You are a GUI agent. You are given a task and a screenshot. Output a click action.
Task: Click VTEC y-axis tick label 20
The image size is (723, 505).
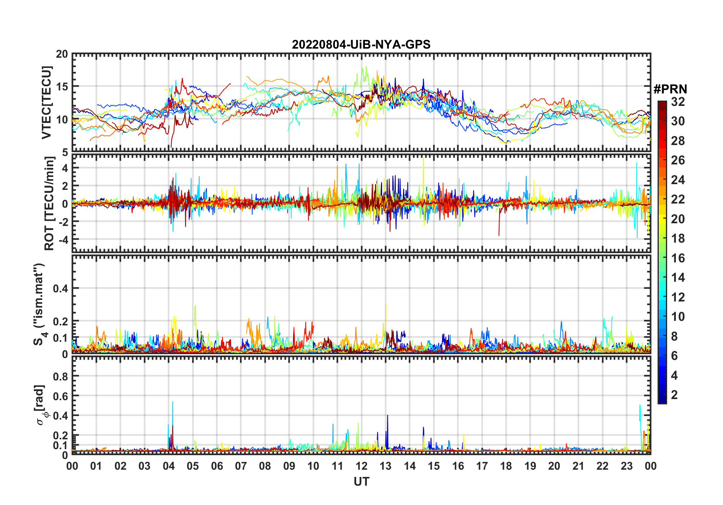click(x=62, y=54)
